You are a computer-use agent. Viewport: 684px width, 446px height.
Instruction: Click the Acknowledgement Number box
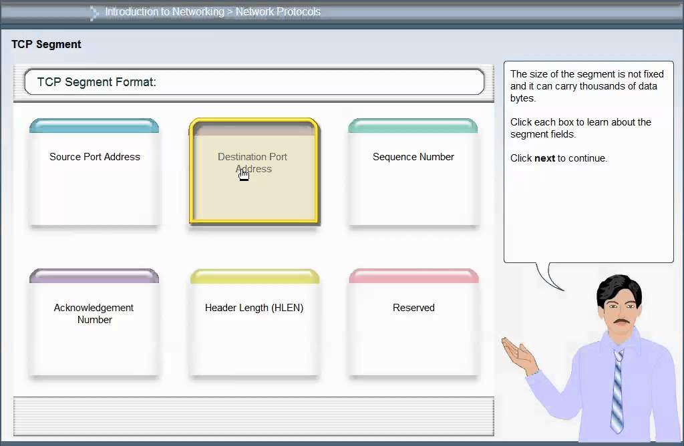pos(94,322)
